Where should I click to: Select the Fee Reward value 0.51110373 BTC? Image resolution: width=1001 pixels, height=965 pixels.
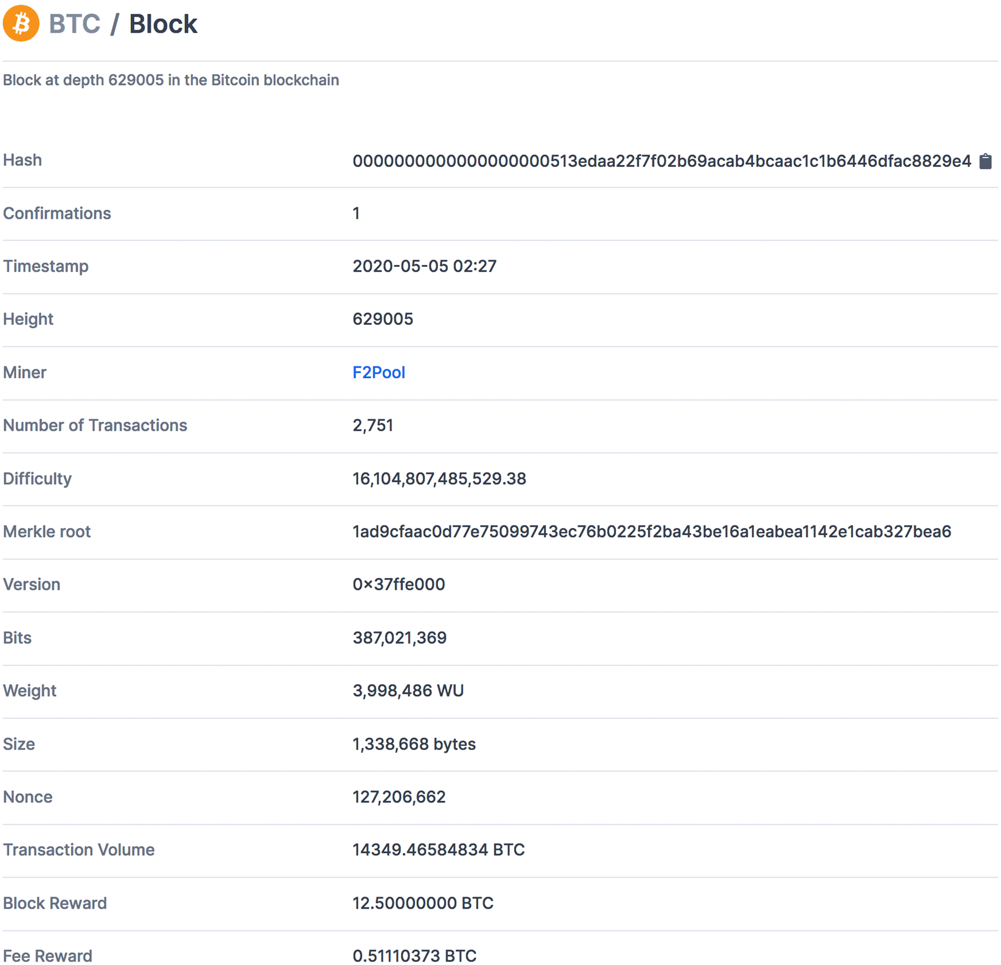tap(414, 956)
